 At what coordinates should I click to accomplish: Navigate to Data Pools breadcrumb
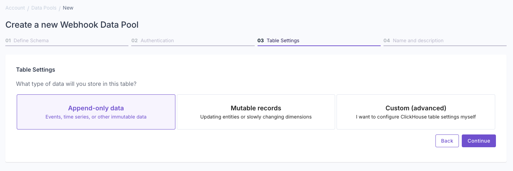click(44, 8)
